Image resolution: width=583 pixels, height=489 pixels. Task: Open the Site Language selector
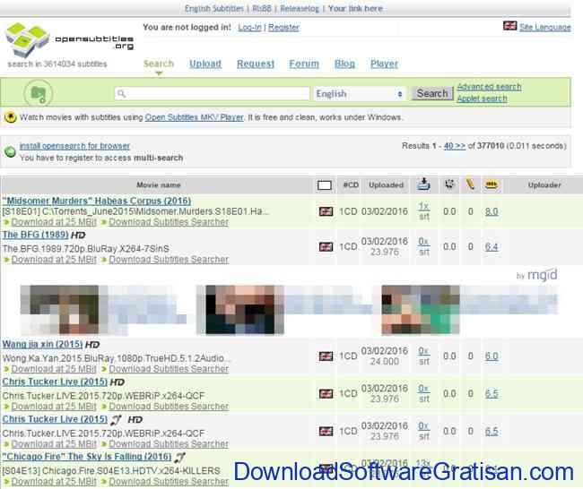click(x=544, y=27)
